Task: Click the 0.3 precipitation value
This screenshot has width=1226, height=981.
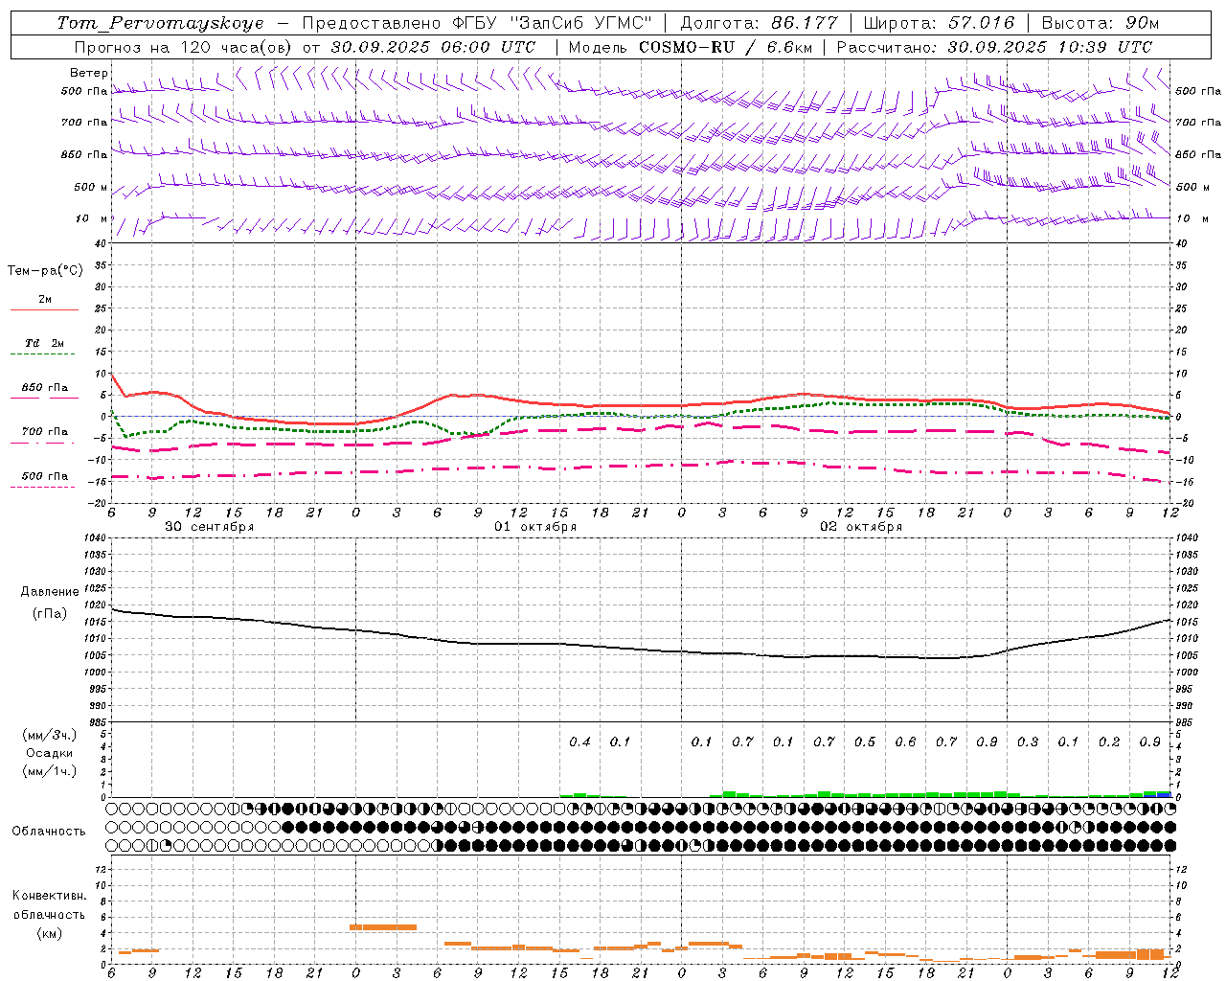Action: tap(1028, 742)
